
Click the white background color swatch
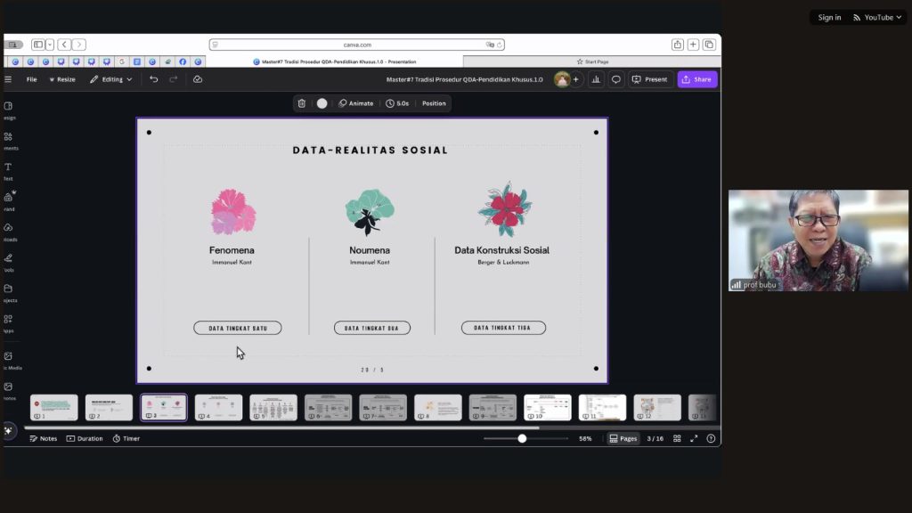click(322, 103)
